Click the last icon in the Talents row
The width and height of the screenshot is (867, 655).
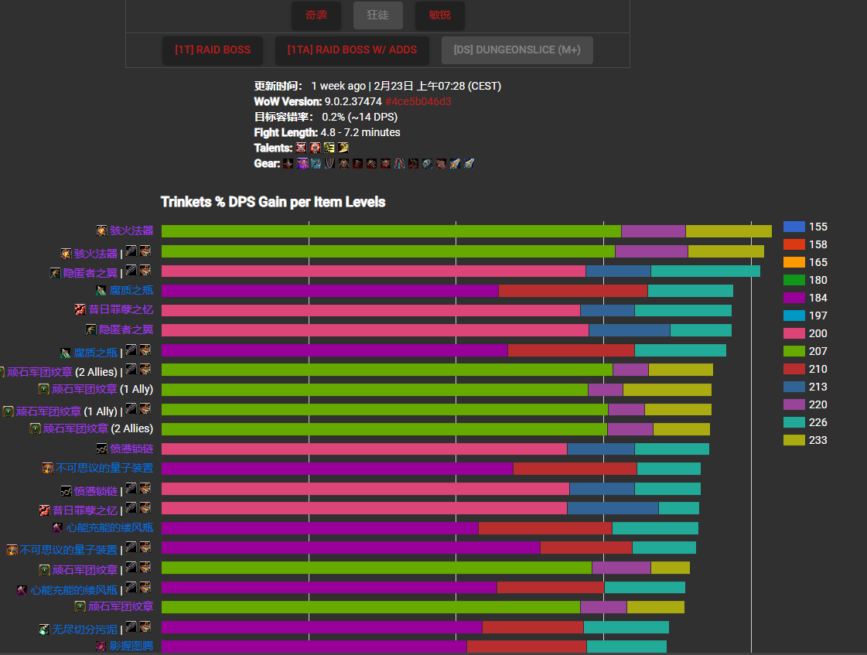tap(343, 148)
